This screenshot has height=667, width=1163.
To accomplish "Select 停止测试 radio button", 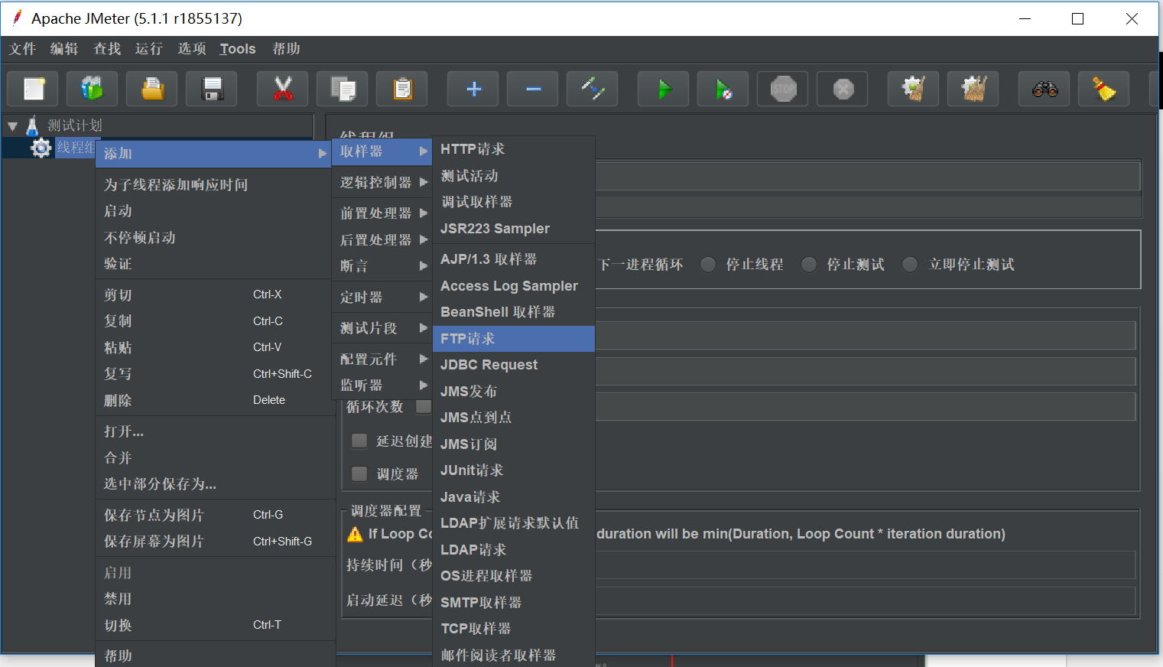I will [x=809, y=265].
